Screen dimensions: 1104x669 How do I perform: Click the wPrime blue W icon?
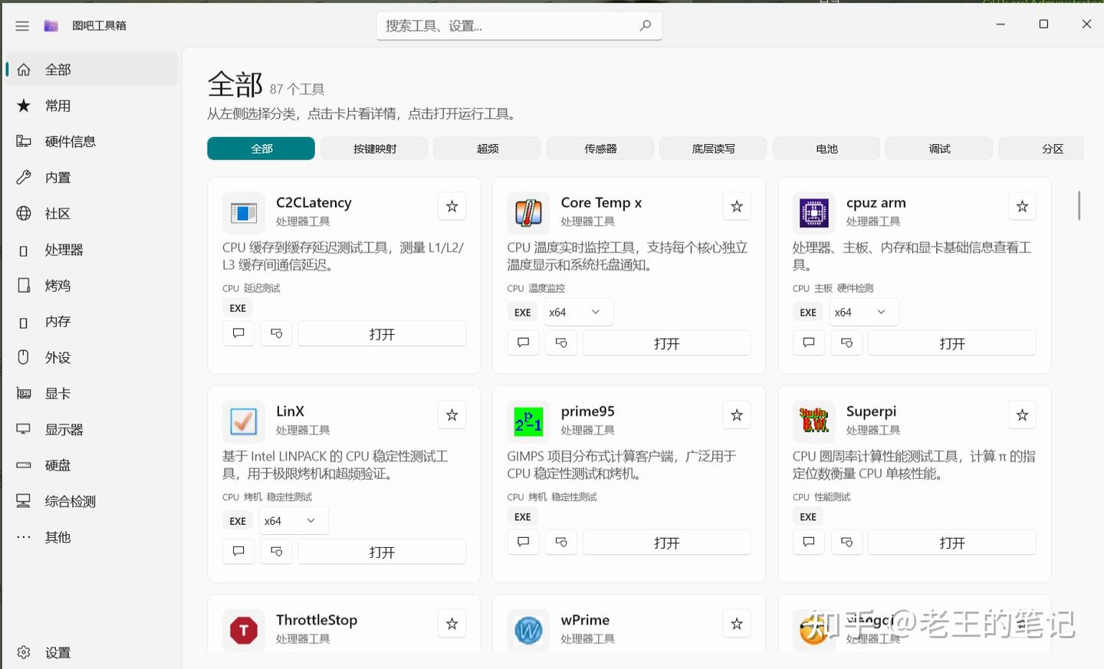pyautogui.click(x=528, y=630)
